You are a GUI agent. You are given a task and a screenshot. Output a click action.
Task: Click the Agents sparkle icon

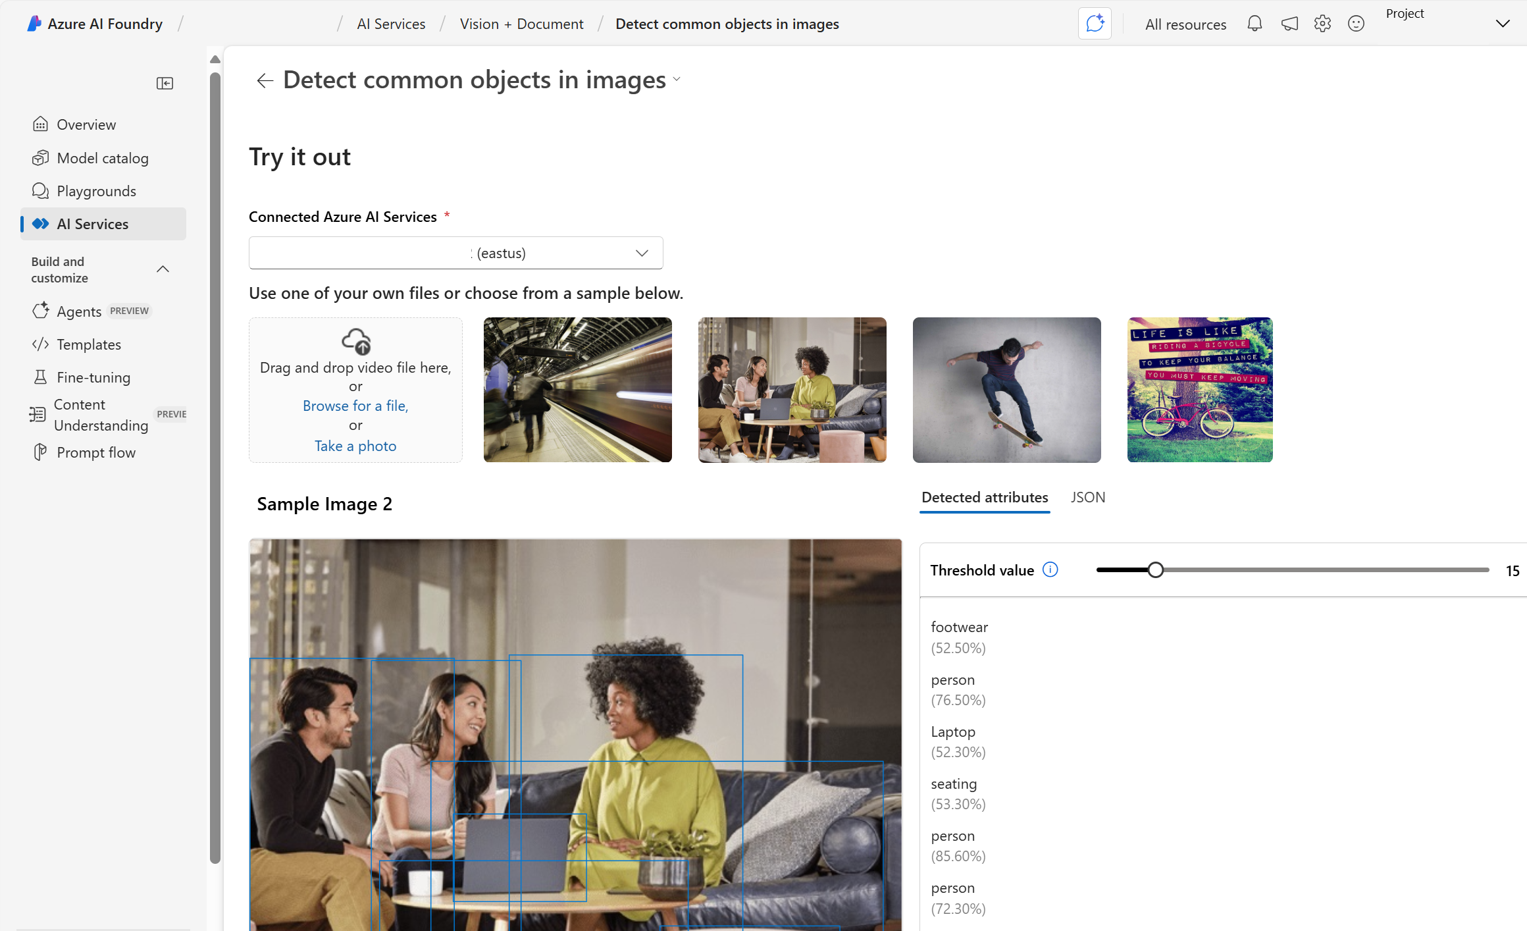40,311
